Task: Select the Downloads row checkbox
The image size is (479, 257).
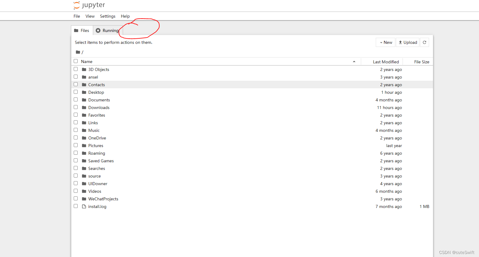Action: click(76, 107)
